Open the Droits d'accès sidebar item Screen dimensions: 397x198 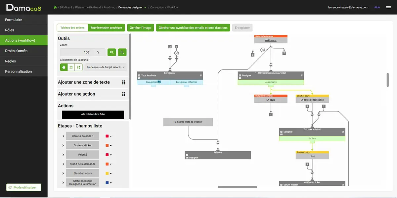click(24, 51)
